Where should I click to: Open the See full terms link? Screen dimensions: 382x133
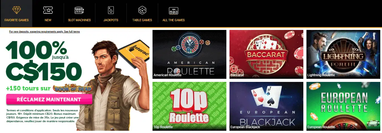[72, 32]
